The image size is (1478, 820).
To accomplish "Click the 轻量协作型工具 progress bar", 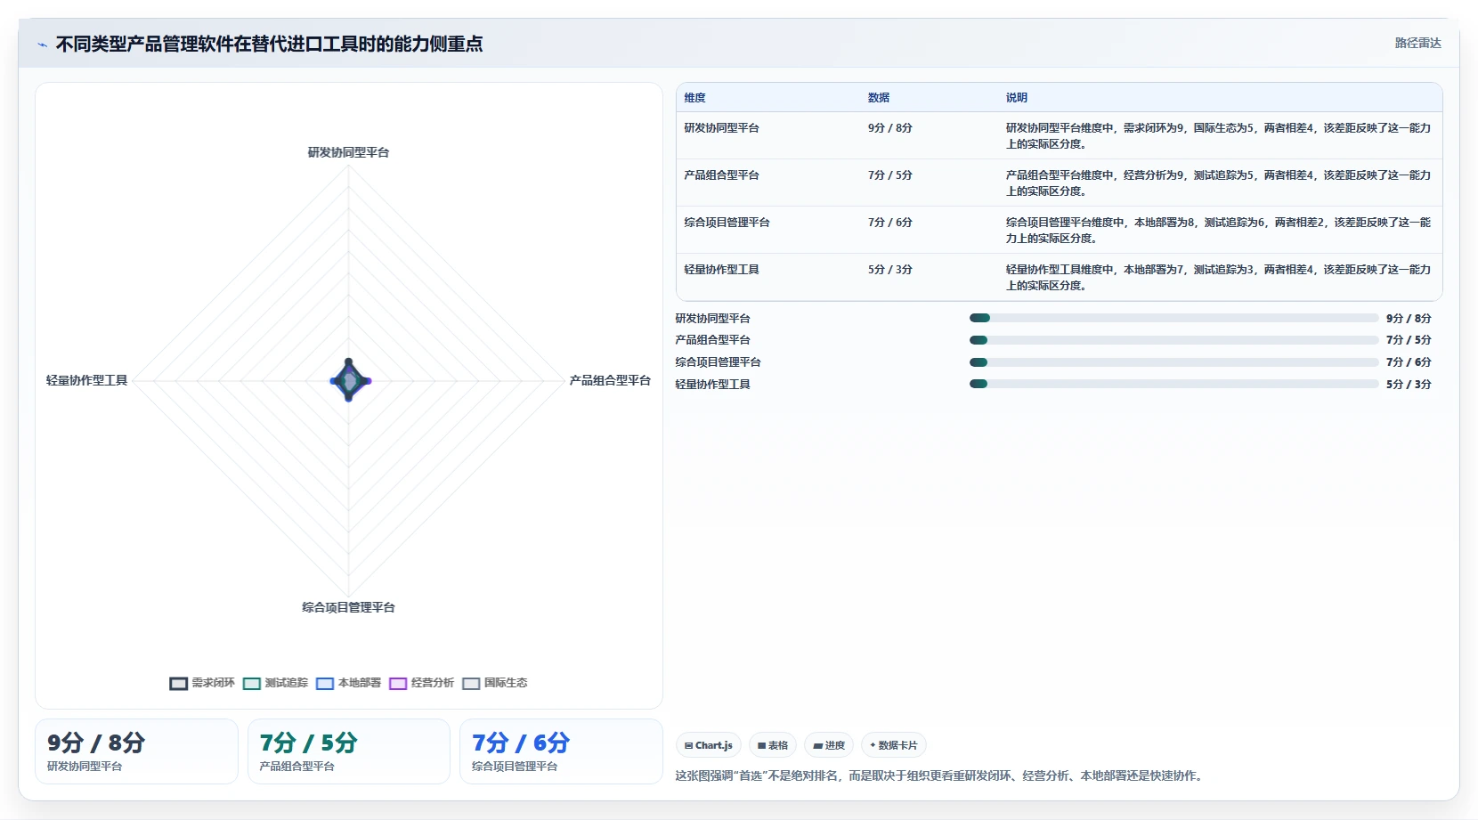I will click(1173, 384).
